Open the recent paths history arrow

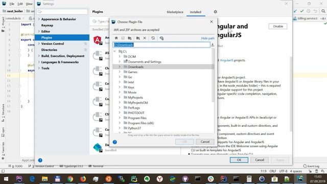point(213,44)
